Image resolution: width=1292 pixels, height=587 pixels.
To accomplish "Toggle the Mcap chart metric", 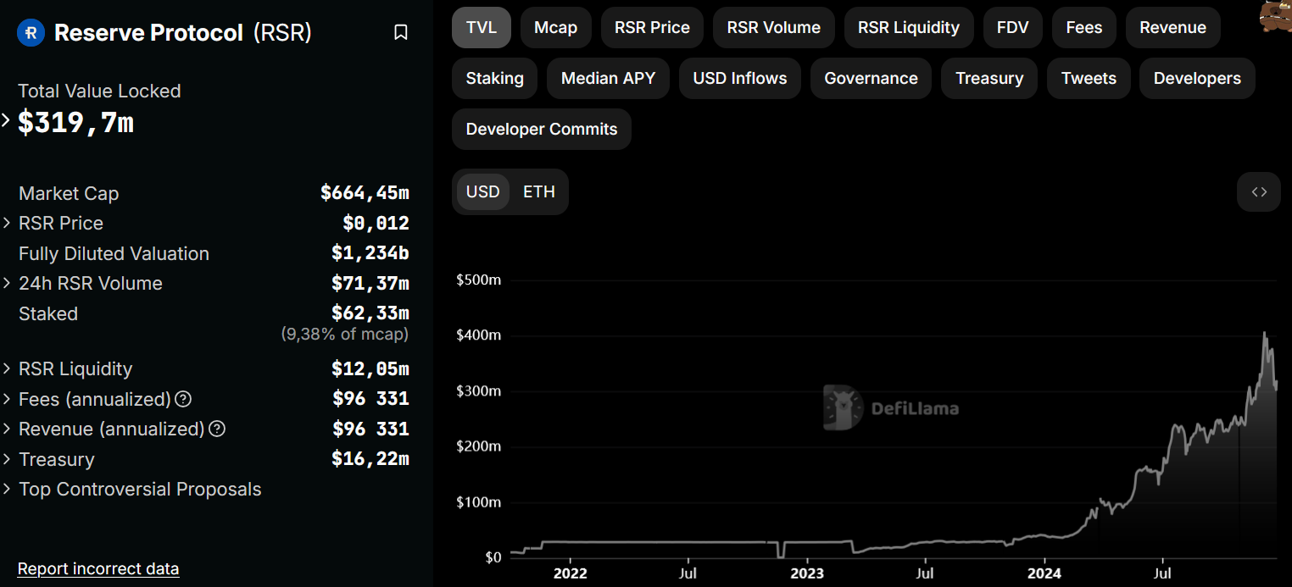I will click(x=556, y=28).
